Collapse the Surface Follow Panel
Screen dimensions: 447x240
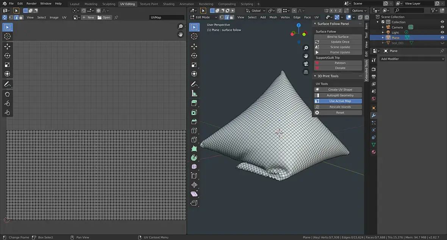[315, 24]
